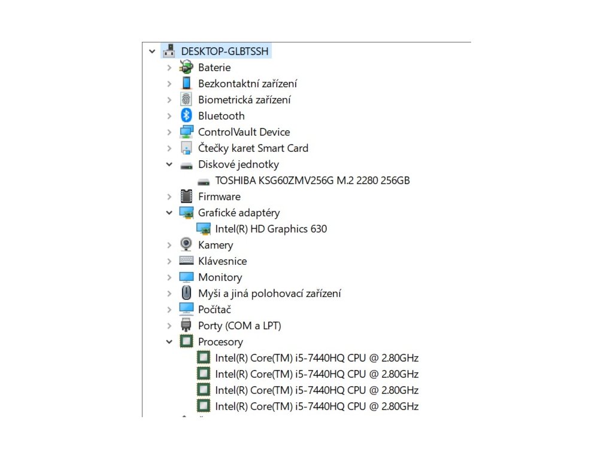613x459 pixels.
Task: Click the keyboard icon next to Klávesnice
Action: (x=187, y=261)
